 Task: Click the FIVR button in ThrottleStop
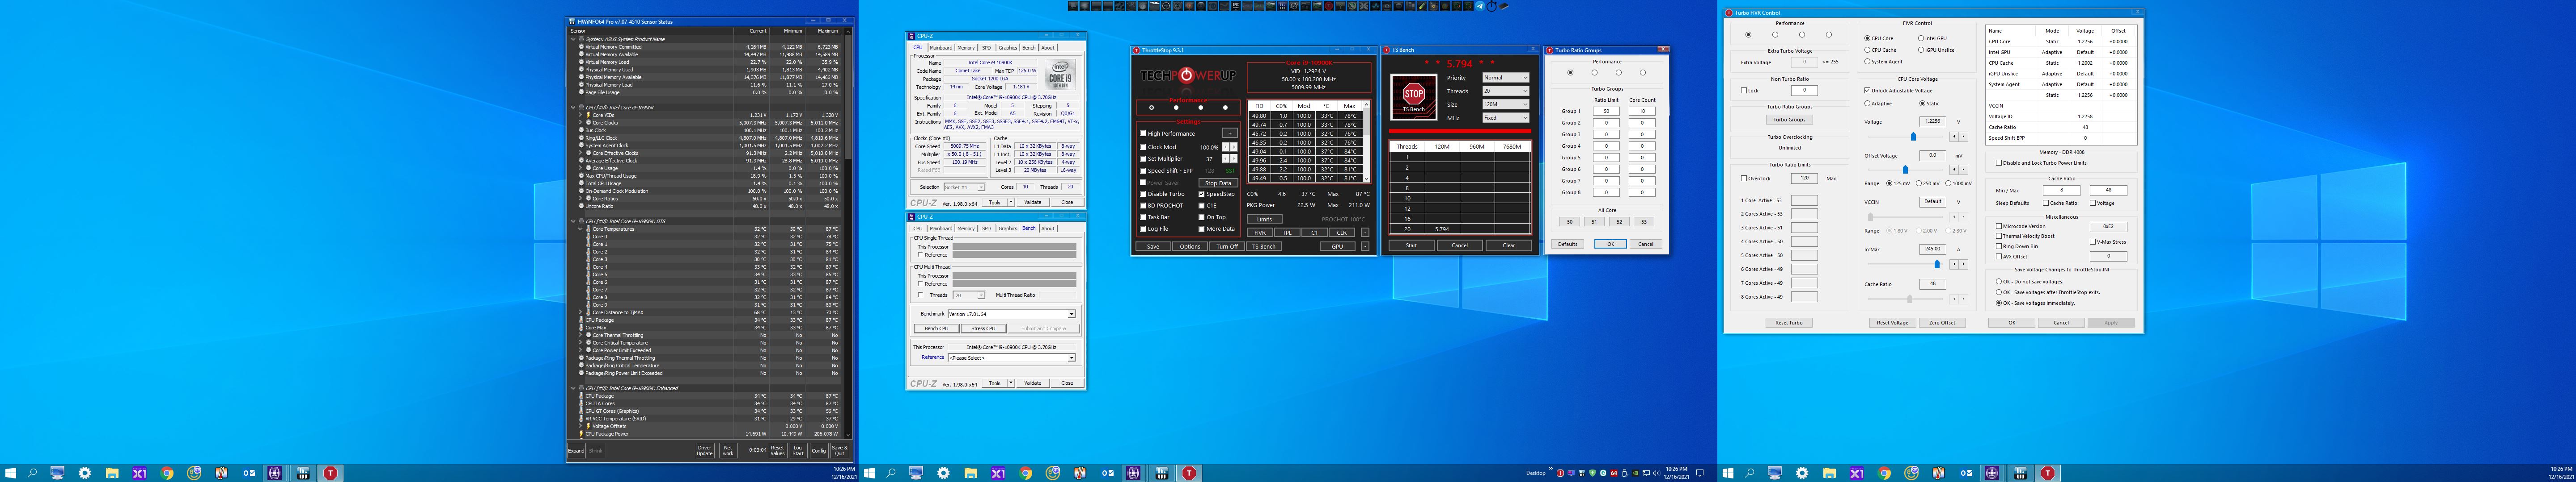[1260, 233]
